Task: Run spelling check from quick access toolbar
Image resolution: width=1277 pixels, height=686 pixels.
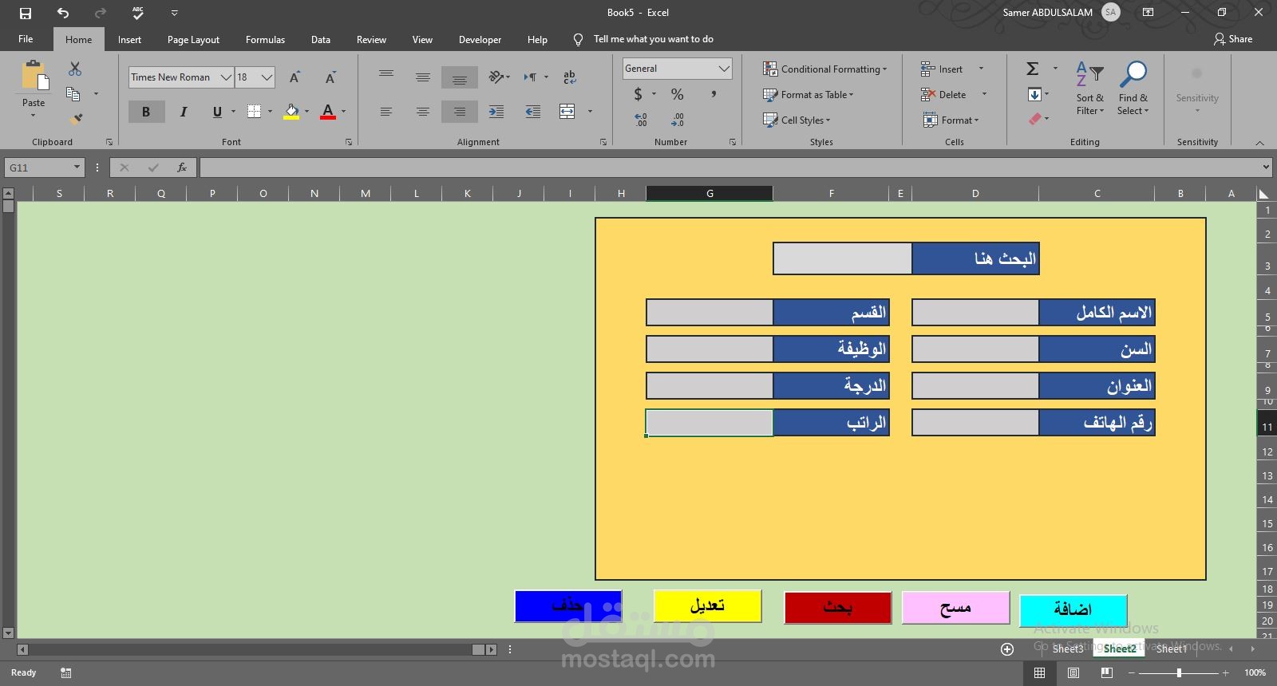Action: click(x=138, y=13)
